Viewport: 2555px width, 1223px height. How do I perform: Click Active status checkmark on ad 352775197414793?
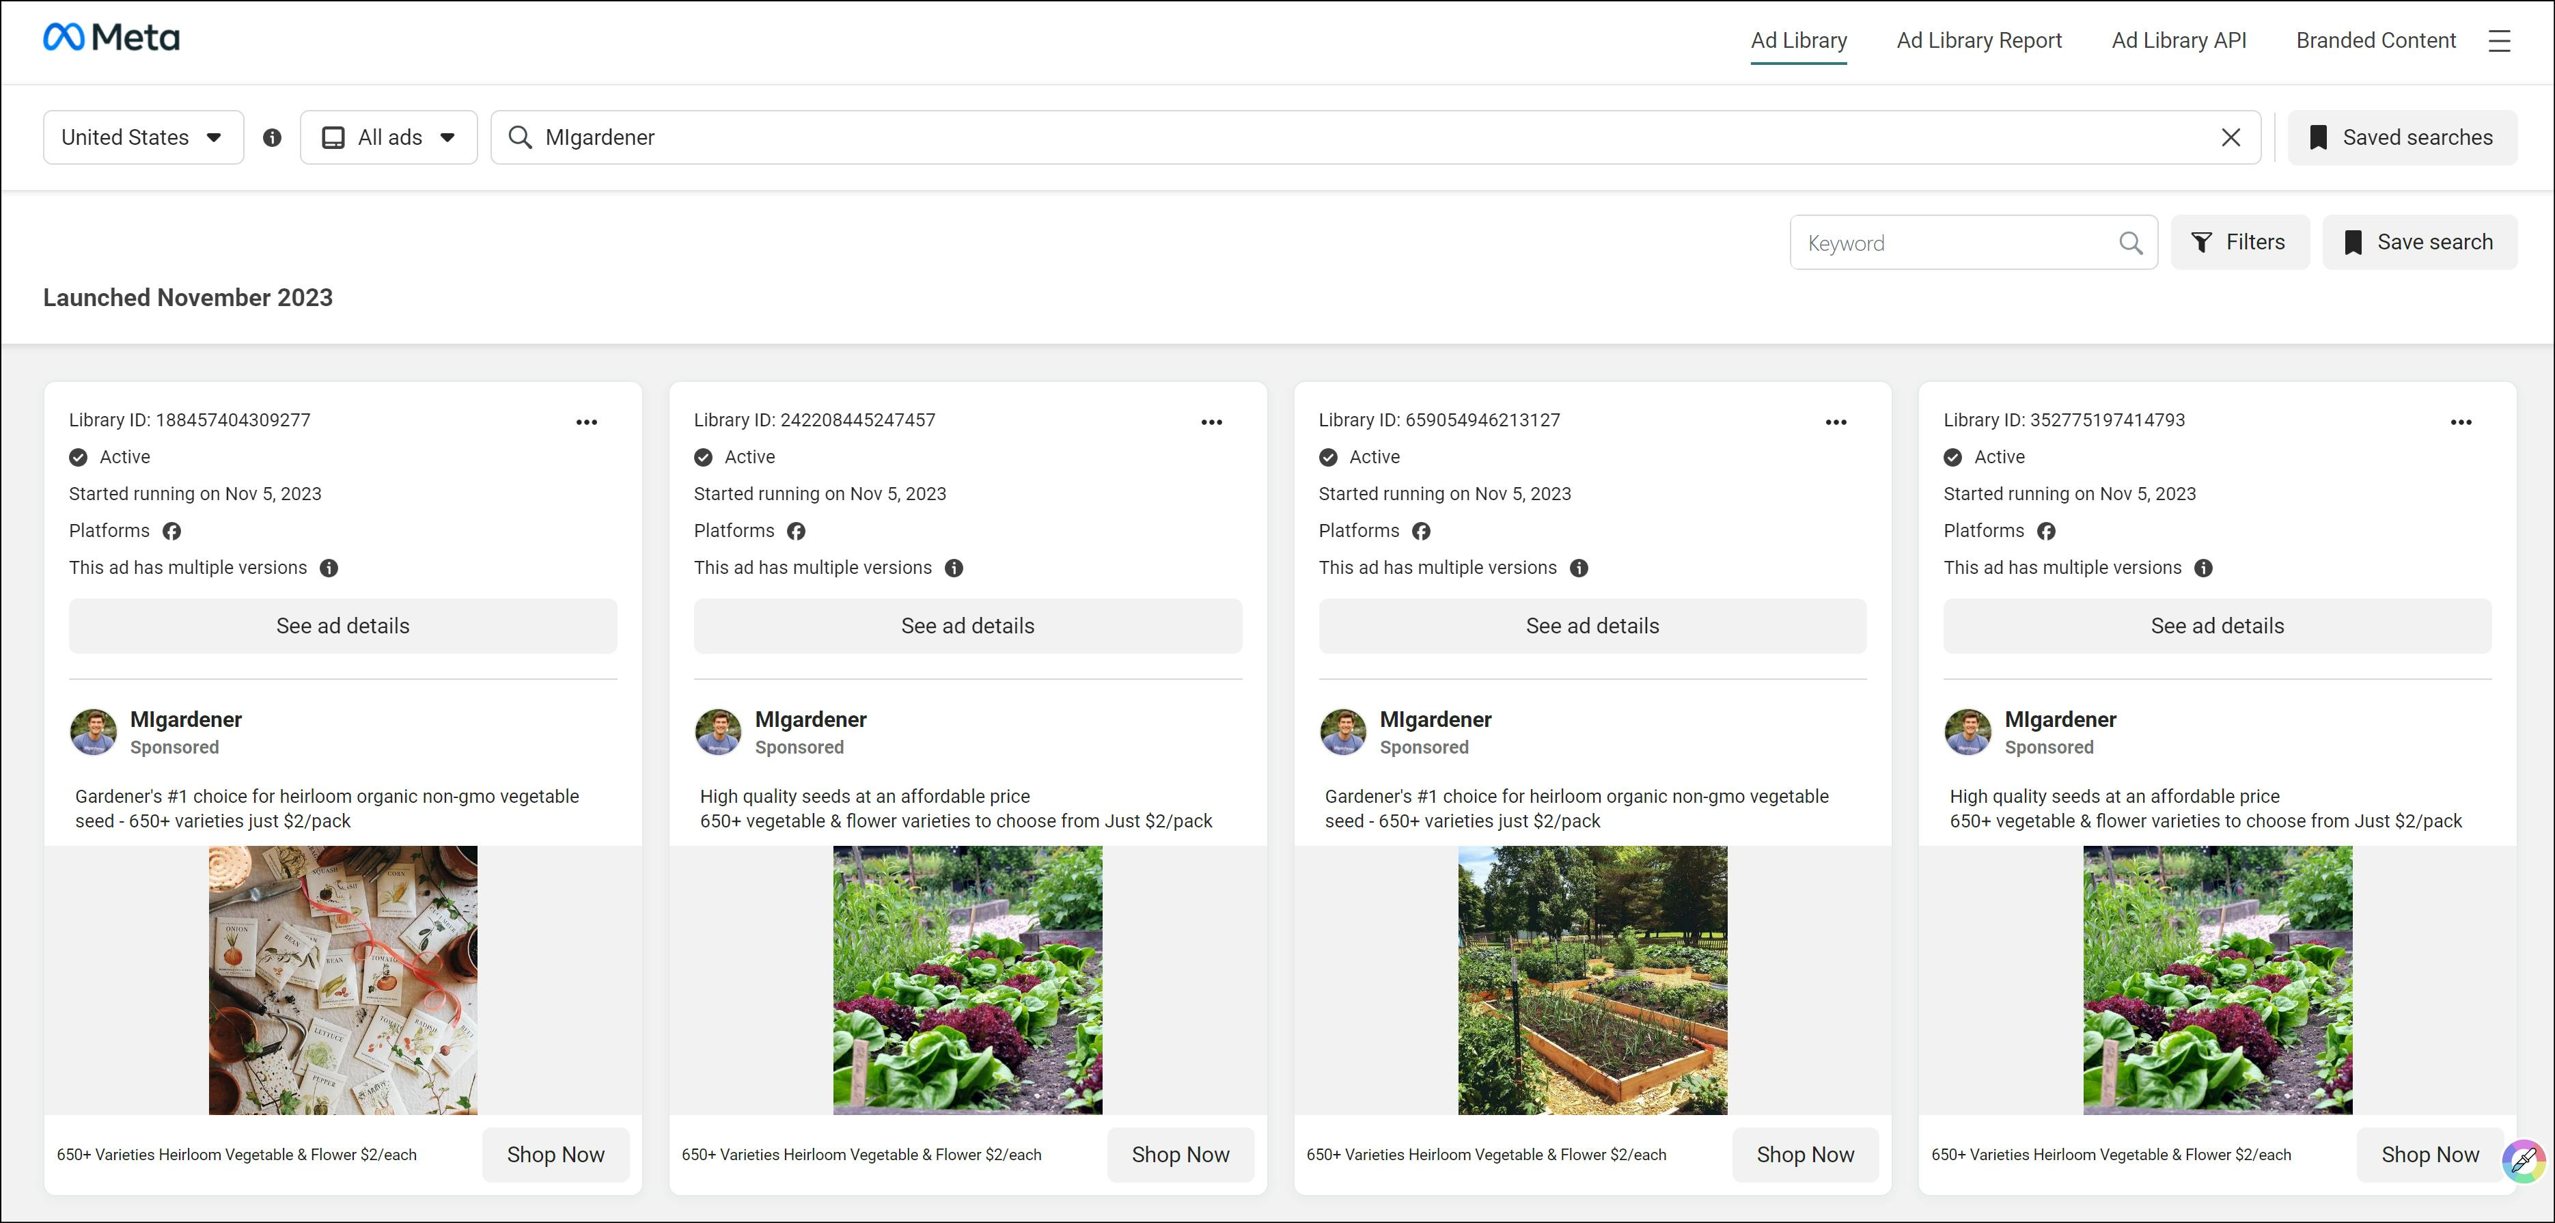click(x=1953, y=457)
